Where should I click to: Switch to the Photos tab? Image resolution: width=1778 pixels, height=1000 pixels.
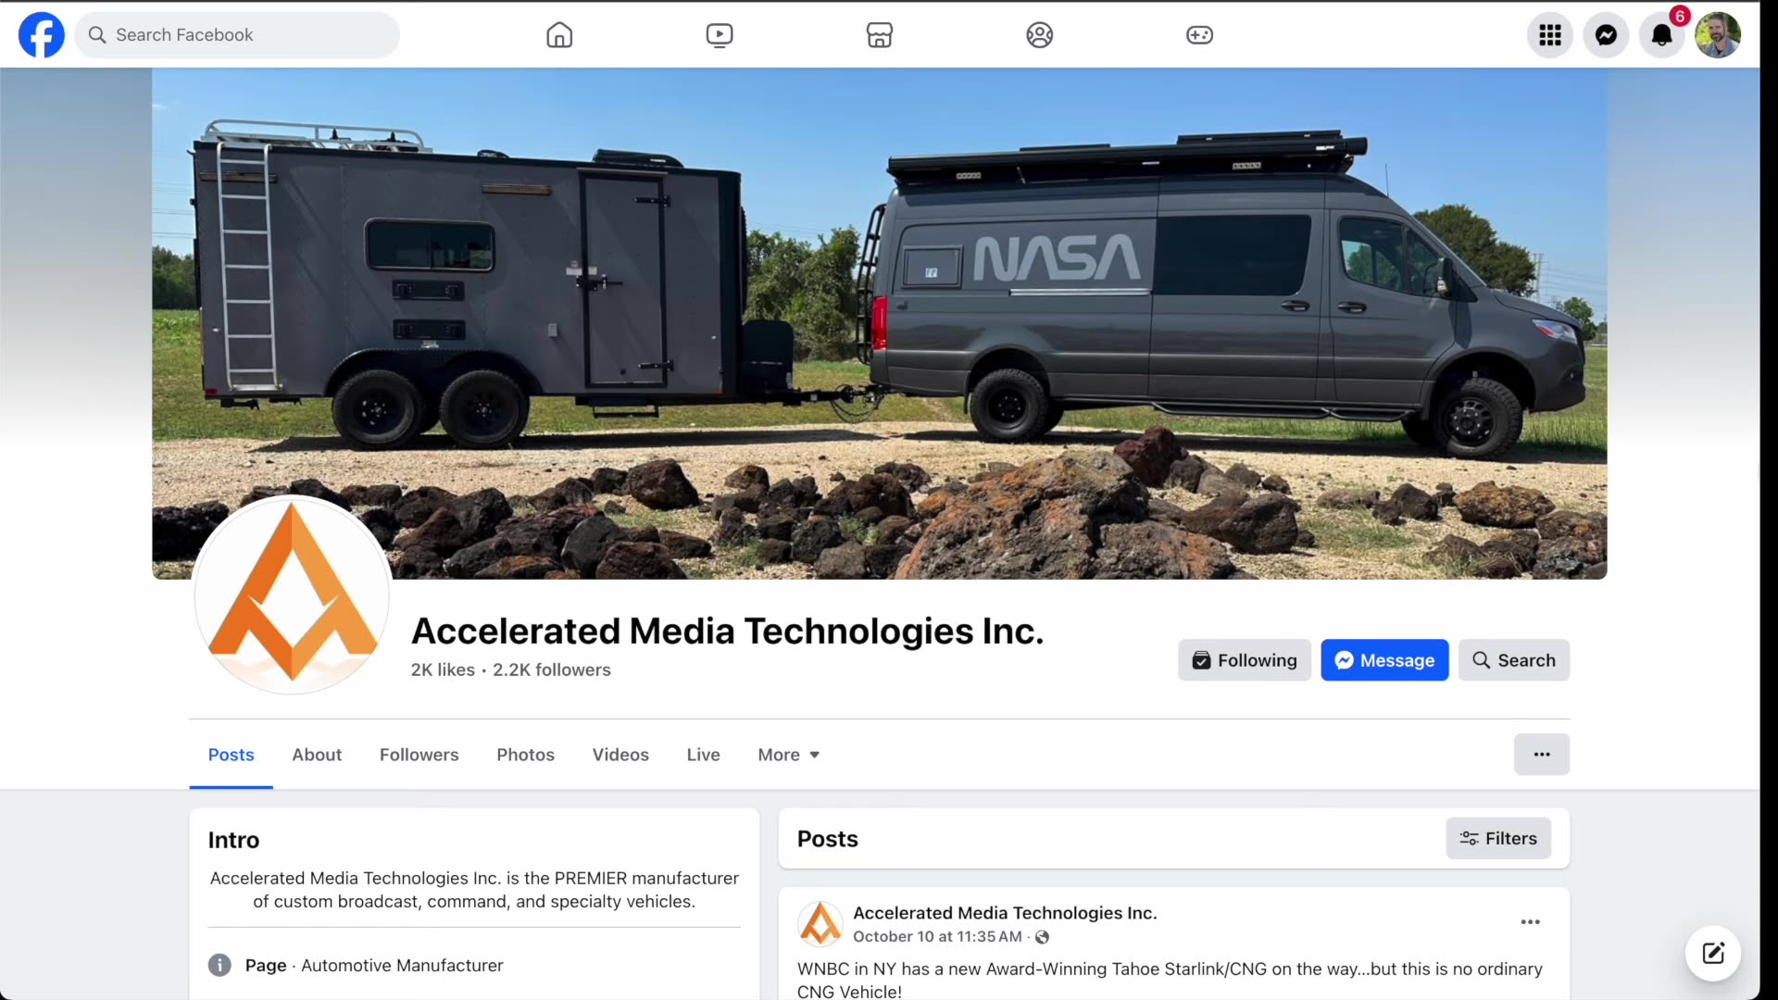coord(525,755)
